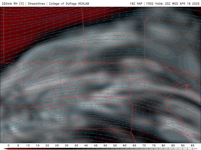Click the '60' colorbar scale label
The height and width of the screenshot is (150, 201).
(x=125, y=145)
